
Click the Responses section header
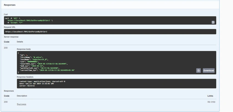point(10,5)
